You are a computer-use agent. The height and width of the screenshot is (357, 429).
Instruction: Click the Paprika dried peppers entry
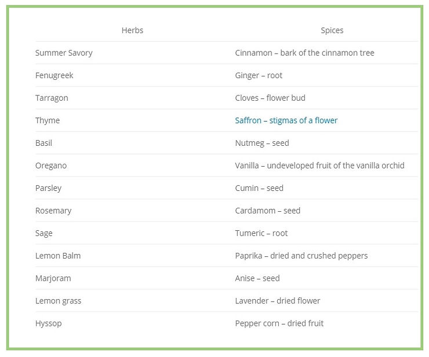(301, 256)
